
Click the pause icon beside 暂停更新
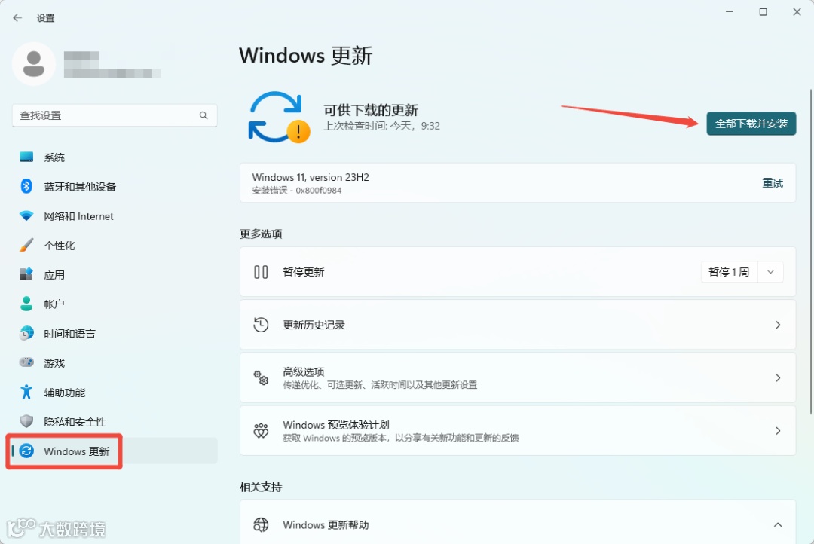pyautogui.click(x=261, y=272)
